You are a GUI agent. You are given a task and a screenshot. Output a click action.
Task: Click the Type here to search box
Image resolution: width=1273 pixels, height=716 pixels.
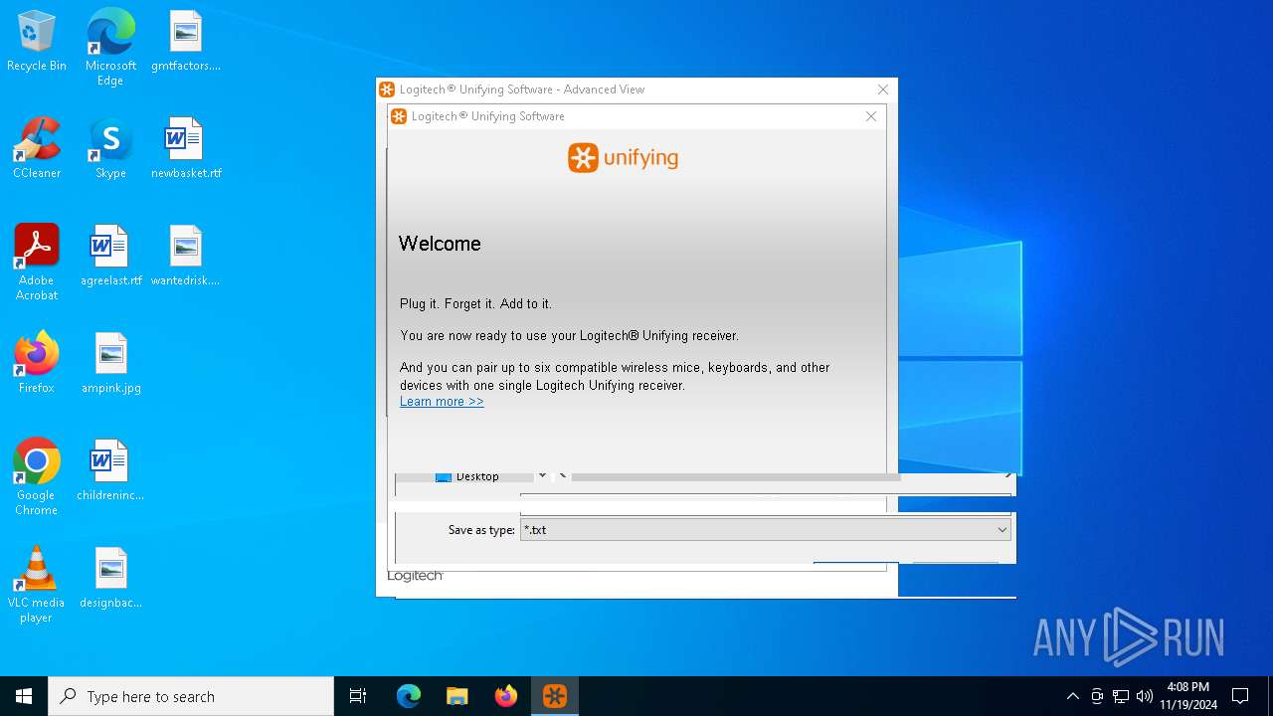pos(191,696)
